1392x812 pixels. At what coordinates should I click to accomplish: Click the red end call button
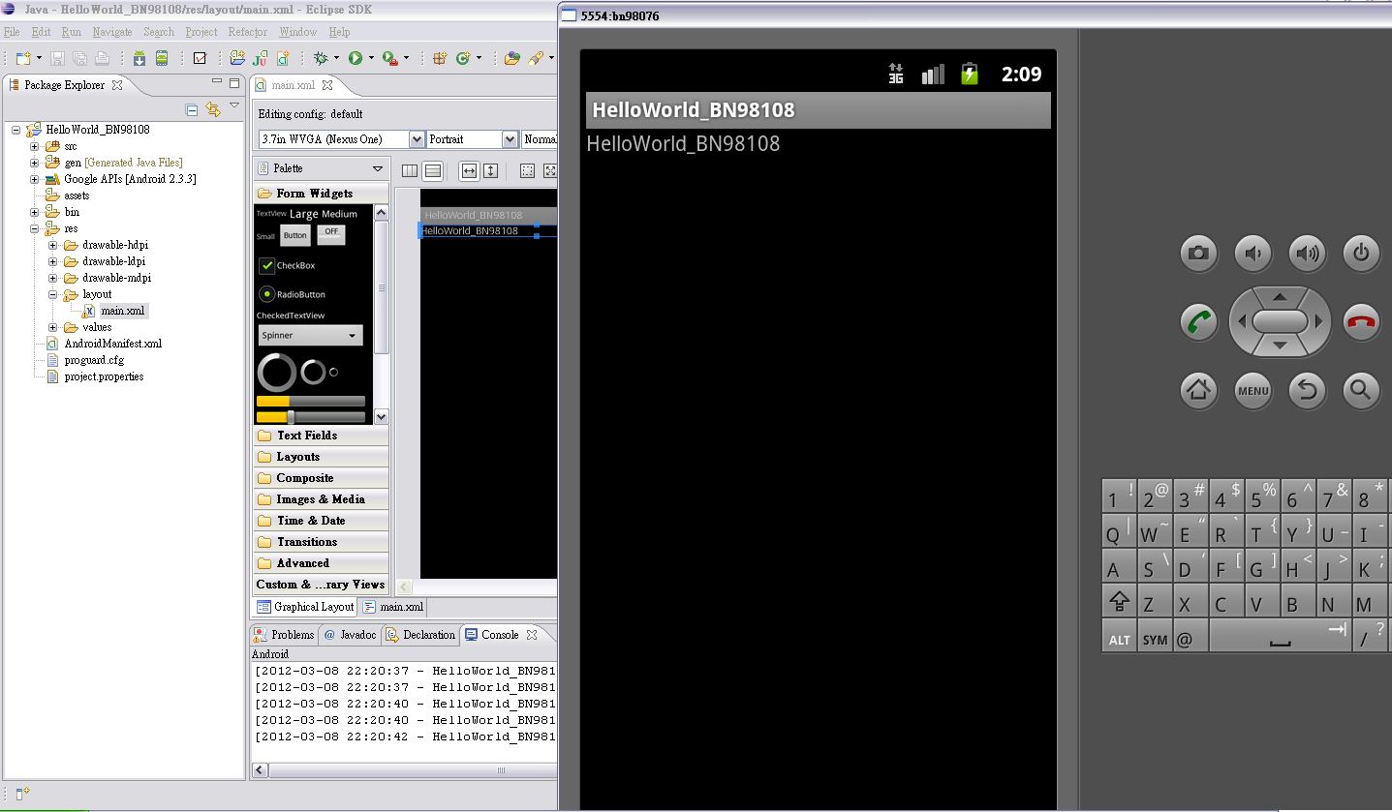pos(1361,321)
